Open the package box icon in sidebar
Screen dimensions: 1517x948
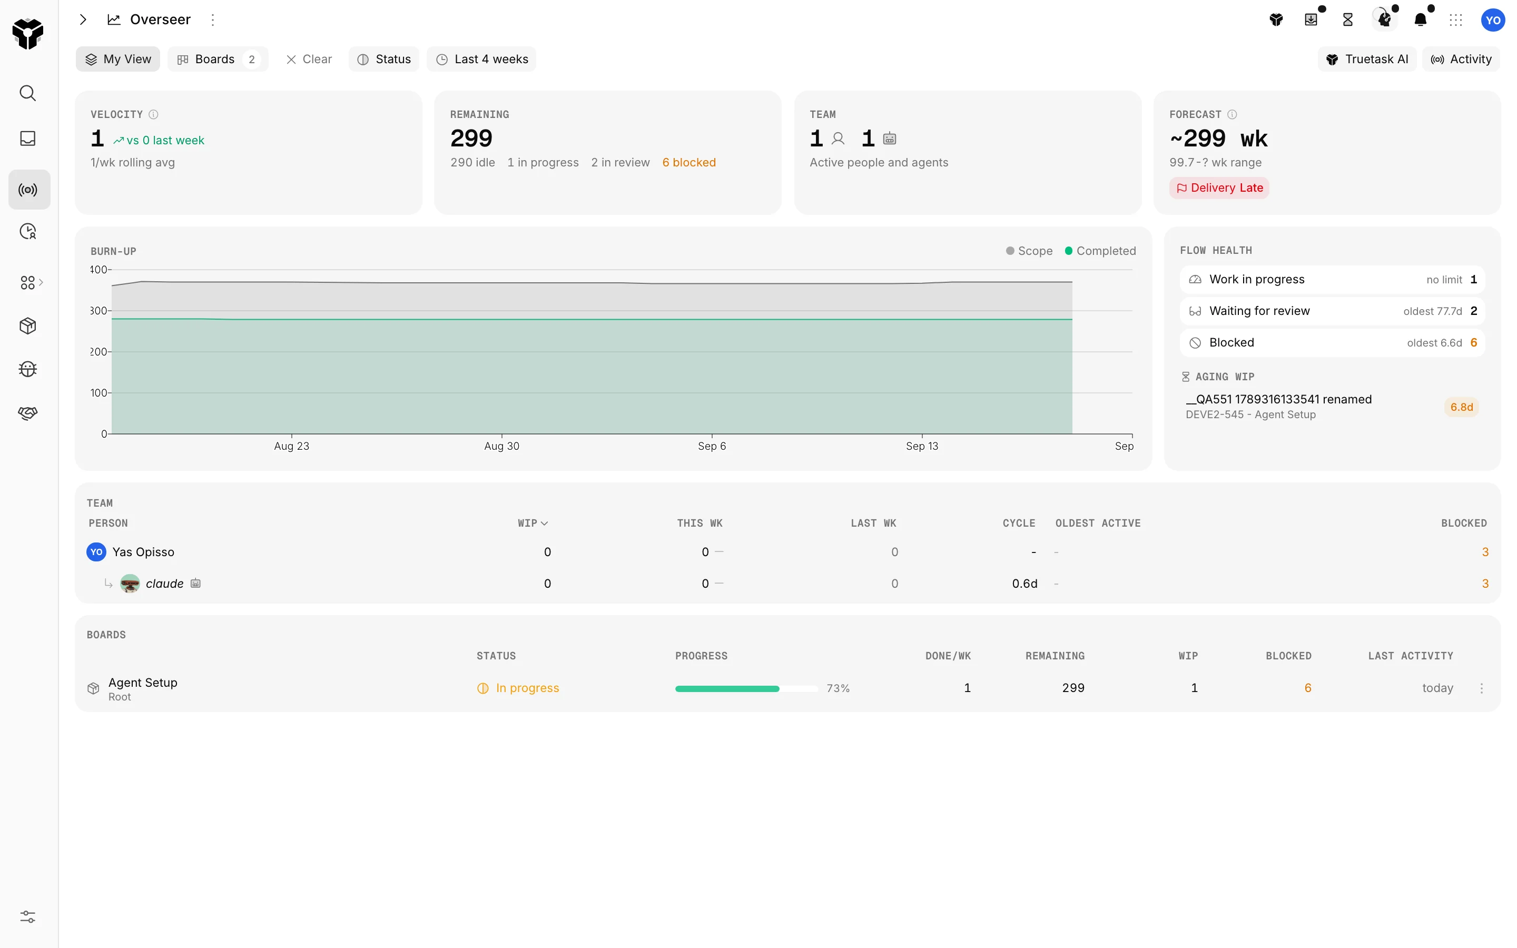click(x=28, y=326)
